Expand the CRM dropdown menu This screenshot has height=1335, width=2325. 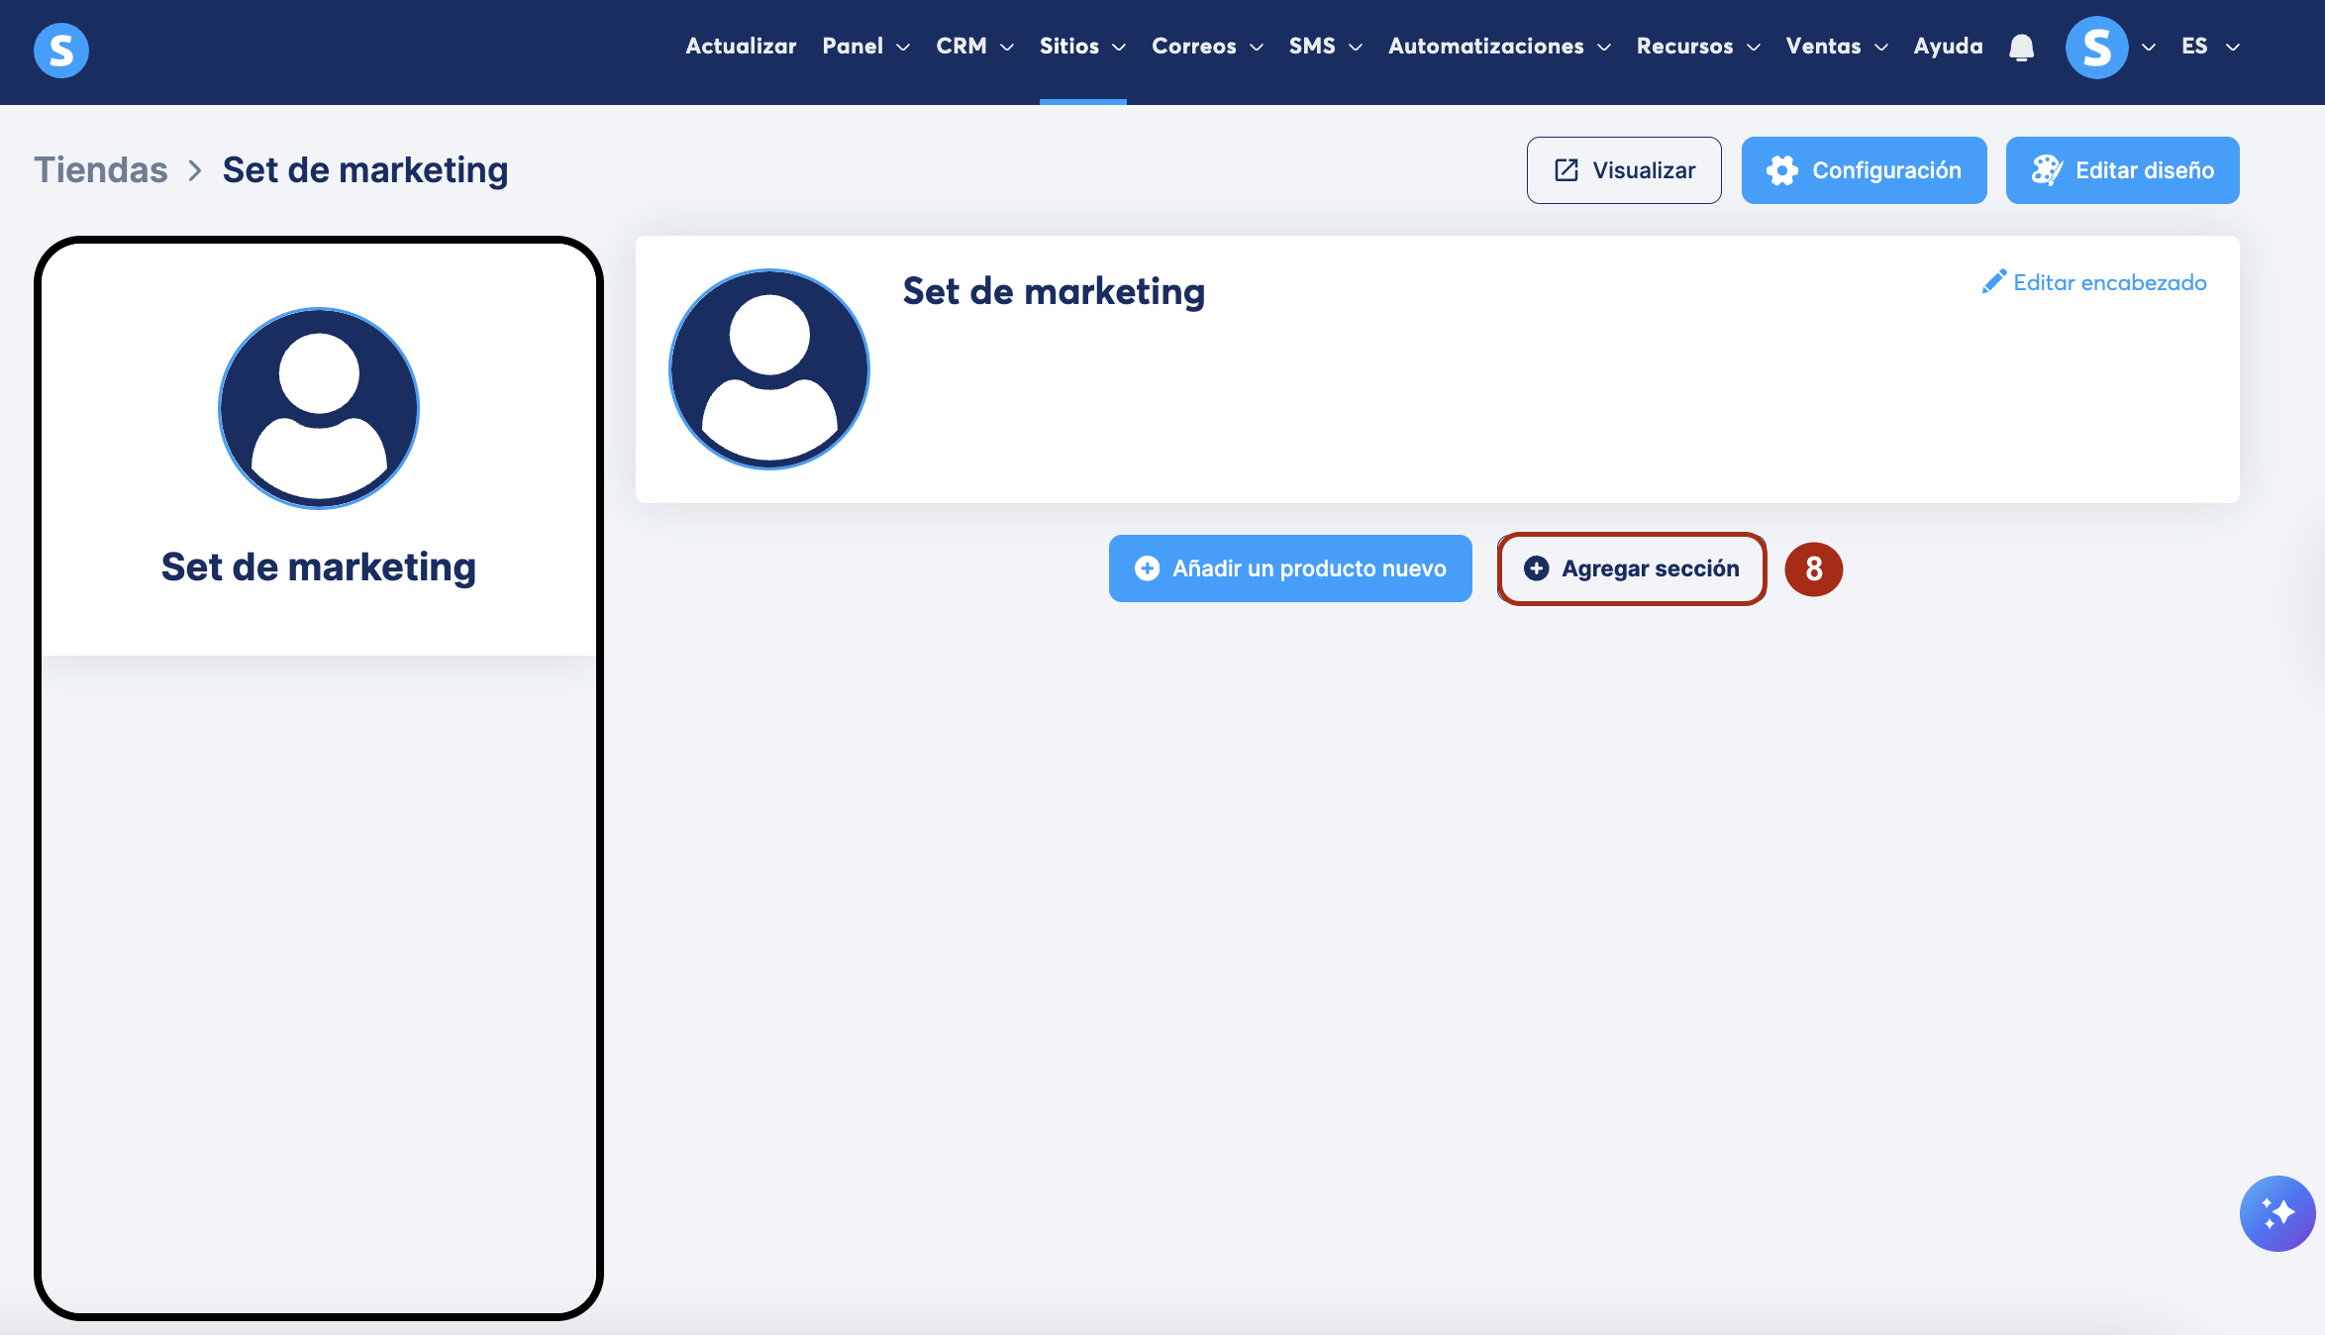[974, 47]
